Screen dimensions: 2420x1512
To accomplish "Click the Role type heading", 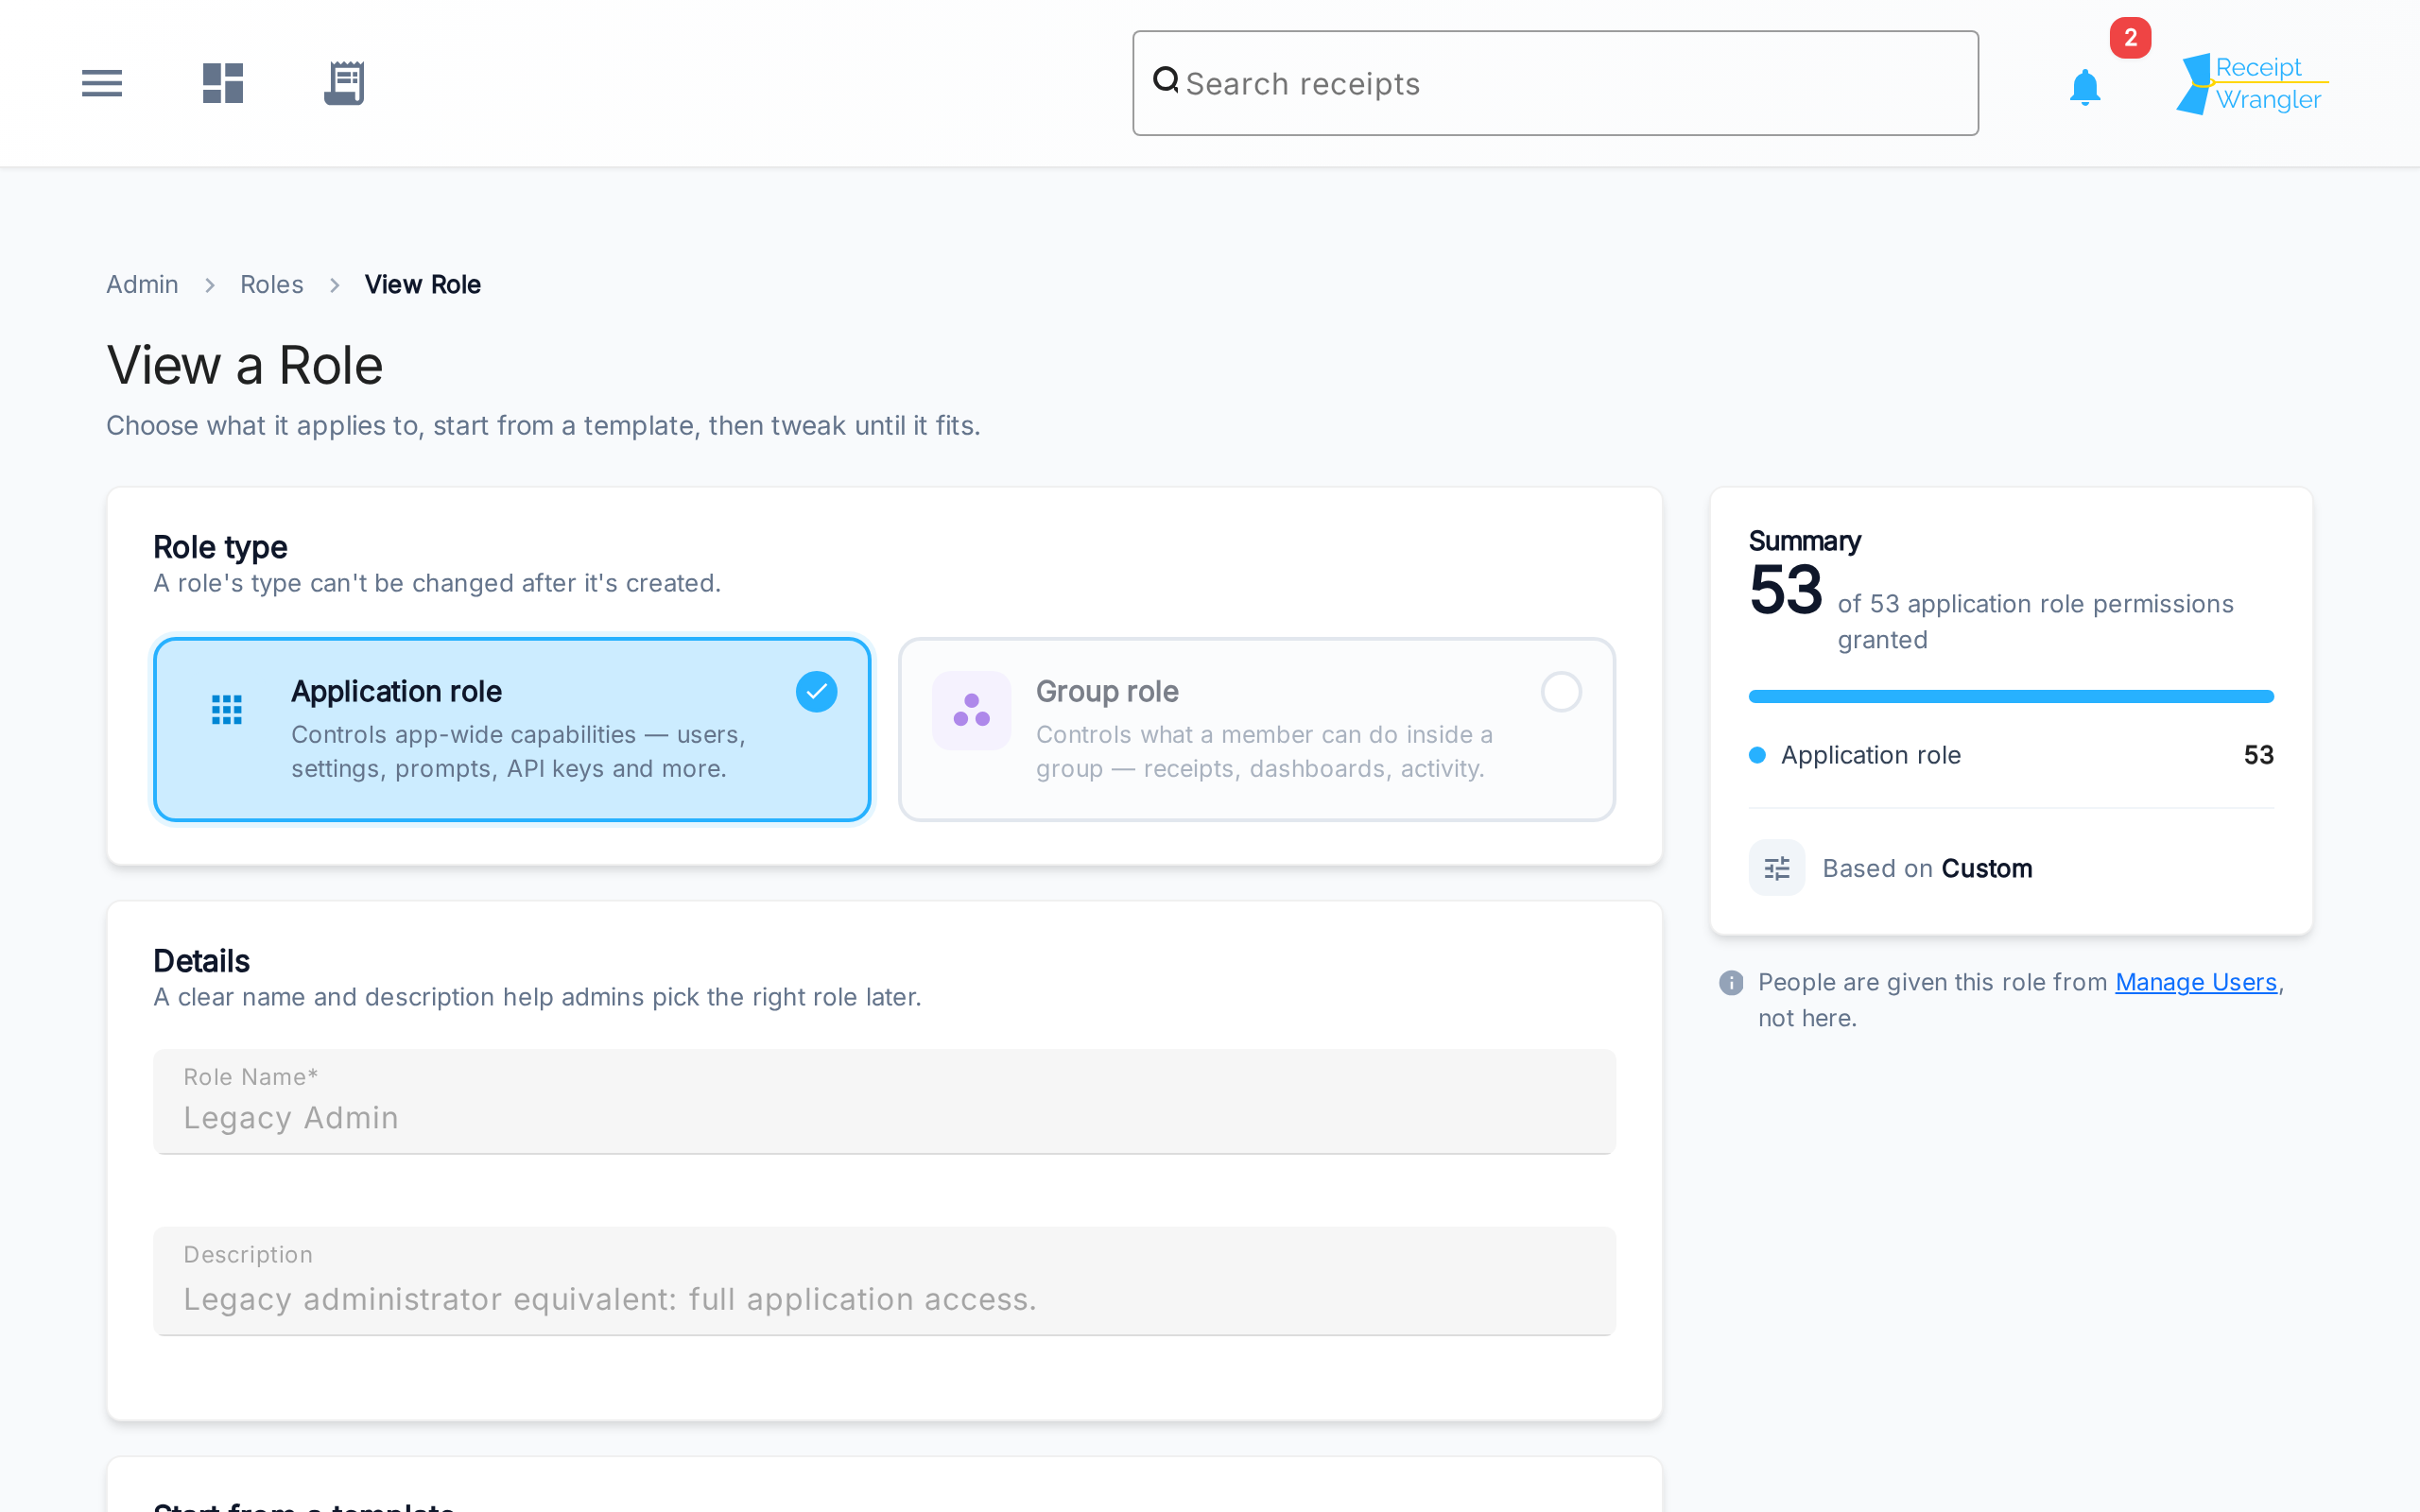I will (x=220, y=547).
